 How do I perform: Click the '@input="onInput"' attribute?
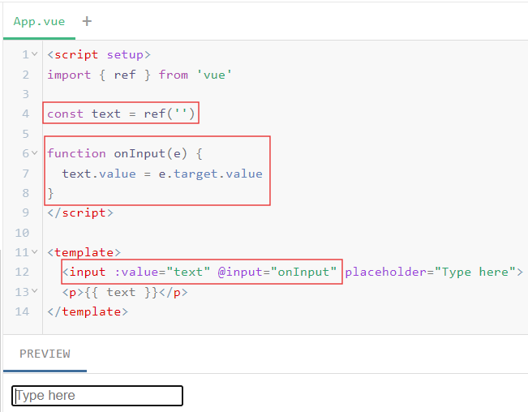(x=277, y=272)
